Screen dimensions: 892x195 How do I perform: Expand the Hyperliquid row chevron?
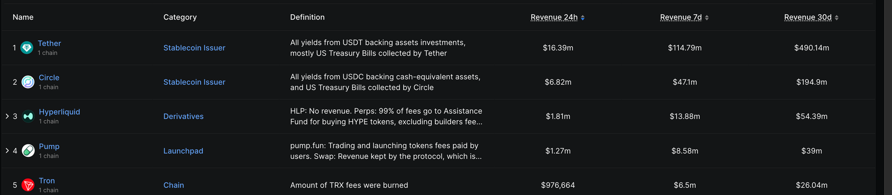[x=7, y=116]
